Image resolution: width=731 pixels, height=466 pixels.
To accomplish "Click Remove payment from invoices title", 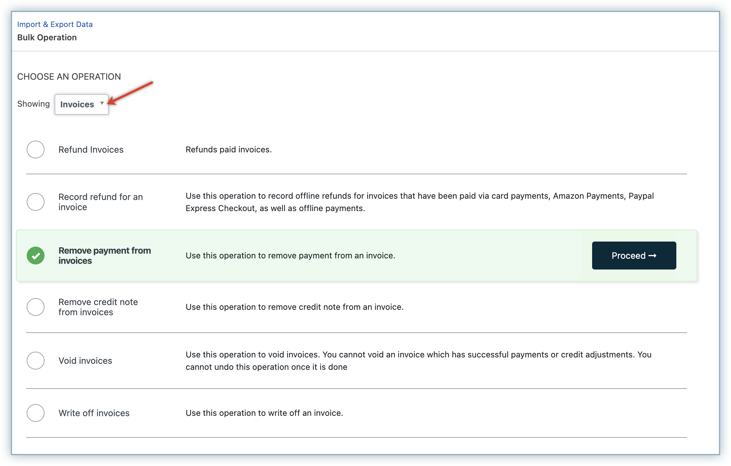I will tap(105, 256).
